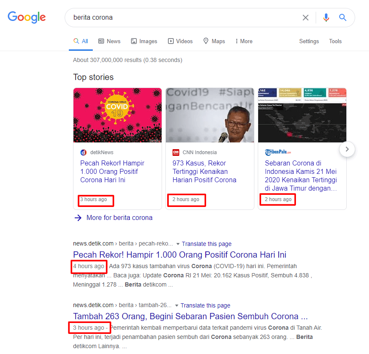Open the COVID 19 pink story thumbnail

click(x=118, y=115)
